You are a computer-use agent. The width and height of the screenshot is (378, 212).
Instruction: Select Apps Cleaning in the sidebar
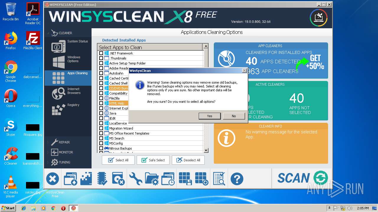tap(68, 78)
